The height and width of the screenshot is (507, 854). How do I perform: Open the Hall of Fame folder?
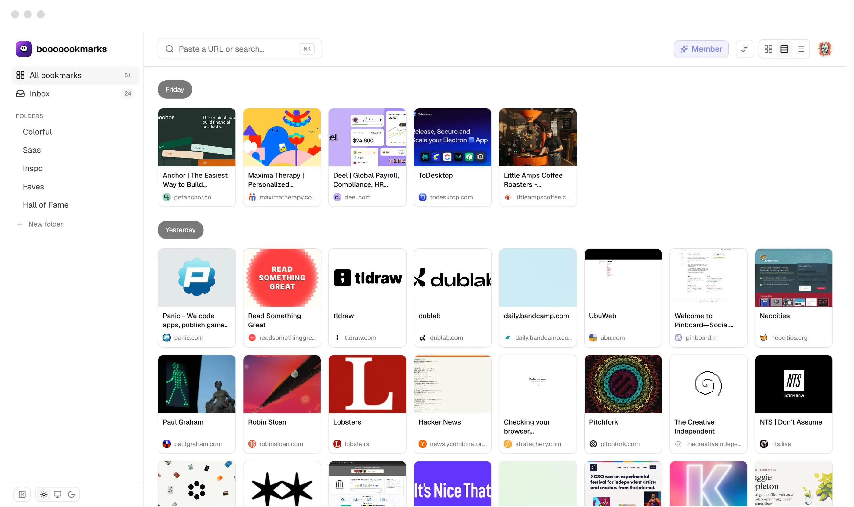(46, 205)
